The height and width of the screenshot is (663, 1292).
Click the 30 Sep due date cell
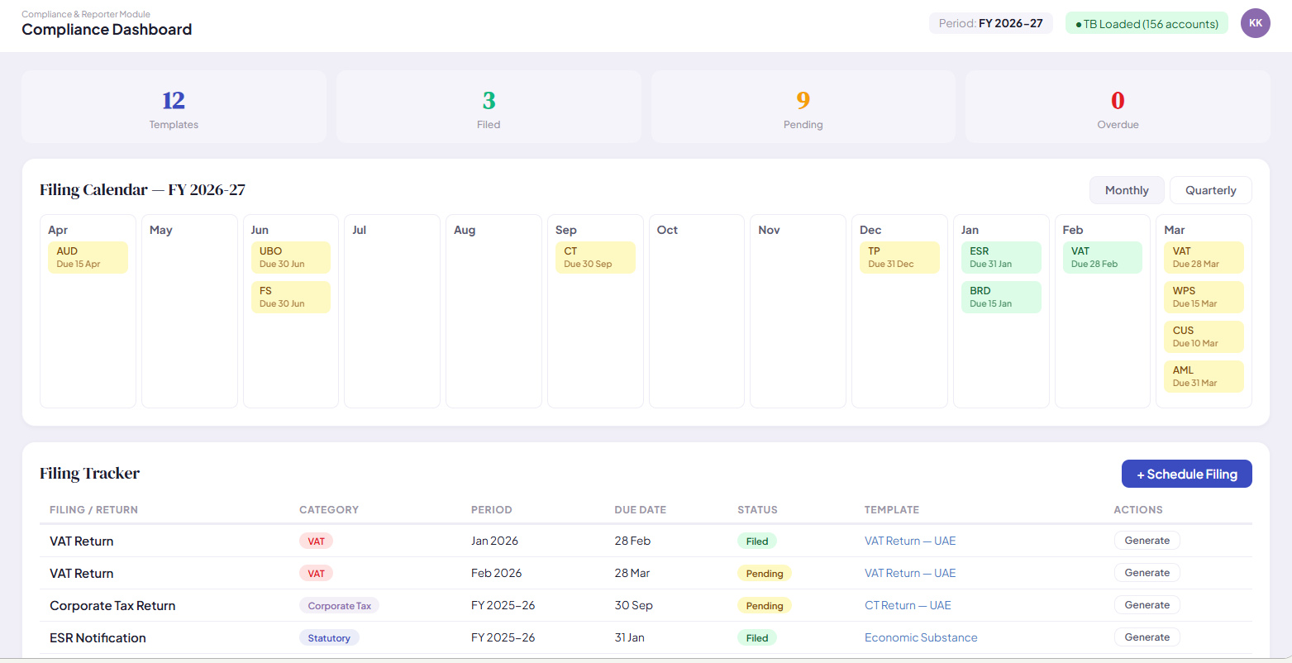coord(633,605)
